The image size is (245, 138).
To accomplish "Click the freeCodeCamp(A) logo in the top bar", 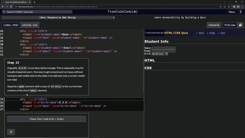I will pos(122,12).
